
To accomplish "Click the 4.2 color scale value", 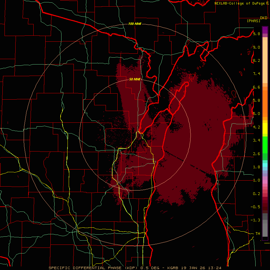I will coord(256,127).
